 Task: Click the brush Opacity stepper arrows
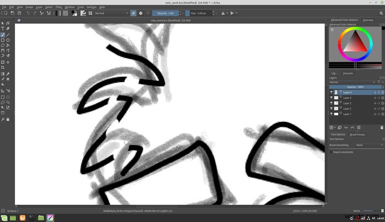point(180,13)
